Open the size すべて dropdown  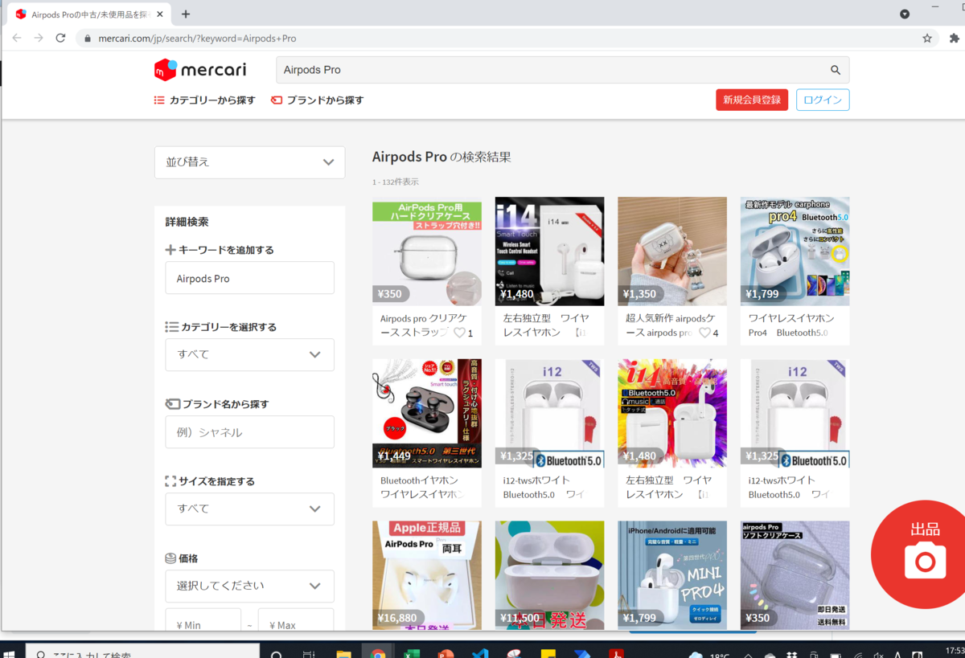249,509
